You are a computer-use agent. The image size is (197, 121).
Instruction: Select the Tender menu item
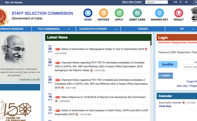142,29
